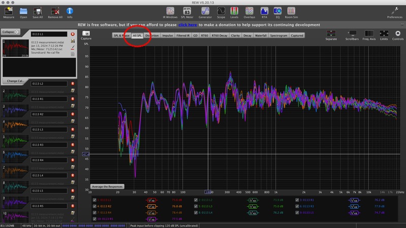Open smoothing selector for 0113 L2 trace
This screenshot has height=228, width=406.
pyautogui.click(x=252, y=200)
